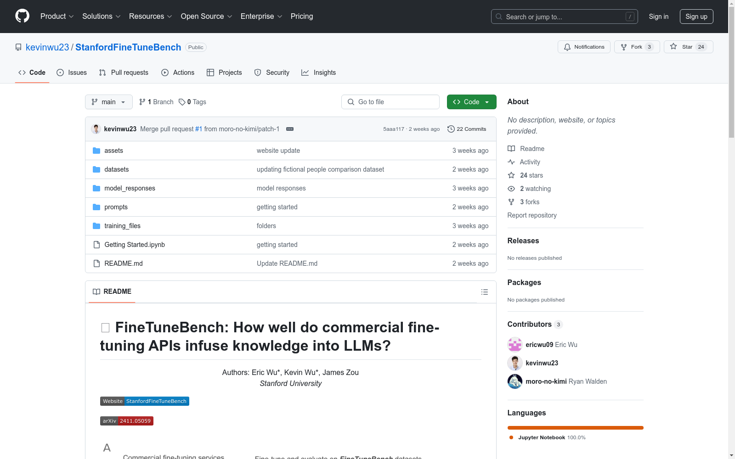The width and height of the screenshot is (735, 459).
Task: Click the arXiv 2411.05059 badge
Action: (127, 421)
